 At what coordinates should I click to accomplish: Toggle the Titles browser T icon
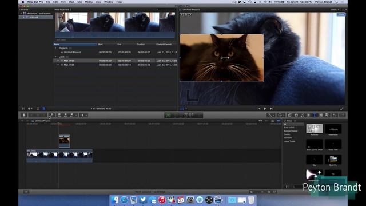315,115
